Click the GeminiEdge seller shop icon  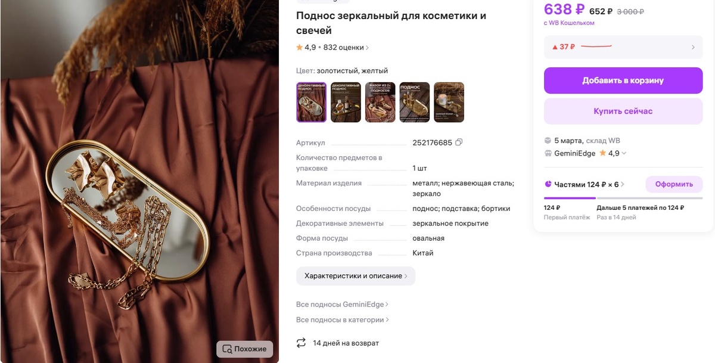(x=548, y=153)
